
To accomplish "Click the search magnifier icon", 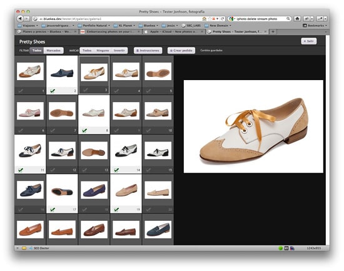I will [288, 19].
